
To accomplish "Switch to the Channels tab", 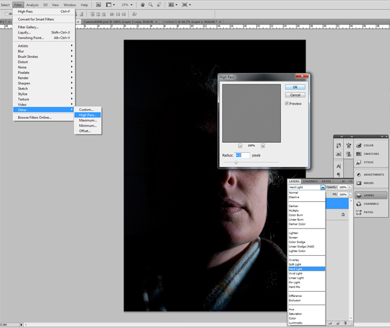I will pos(310,181).
